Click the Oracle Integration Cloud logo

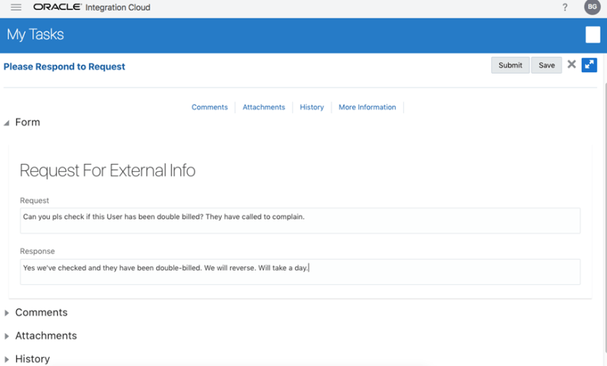(x=92, y=7)
